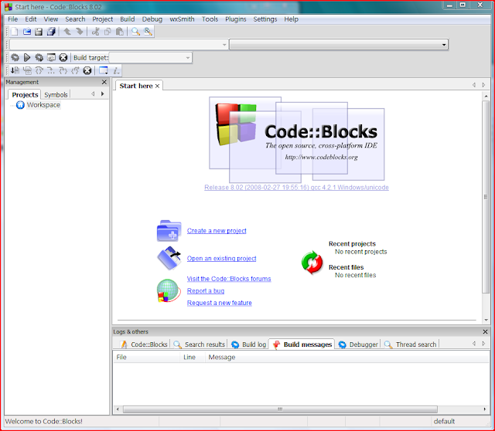Screen dimensions: 495x431
Task: Click the Step out debug icon
Action: point(75,70)
